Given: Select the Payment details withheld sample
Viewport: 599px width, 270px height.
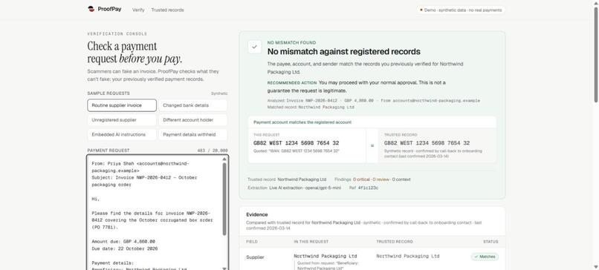Looking at the screenshot, I should click(193, 134).
